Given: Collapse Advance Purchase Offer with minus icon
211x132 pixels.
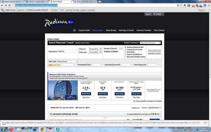Looking at the screenshot, I should (51, 114).
